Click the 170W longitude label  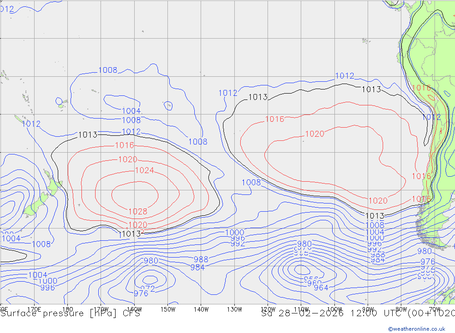pos(101,309)
